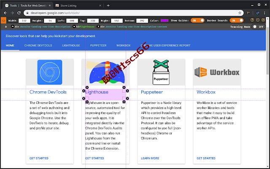270x169 pixels.
Task: Click the Left input field
Action: [x=72, y=21]
